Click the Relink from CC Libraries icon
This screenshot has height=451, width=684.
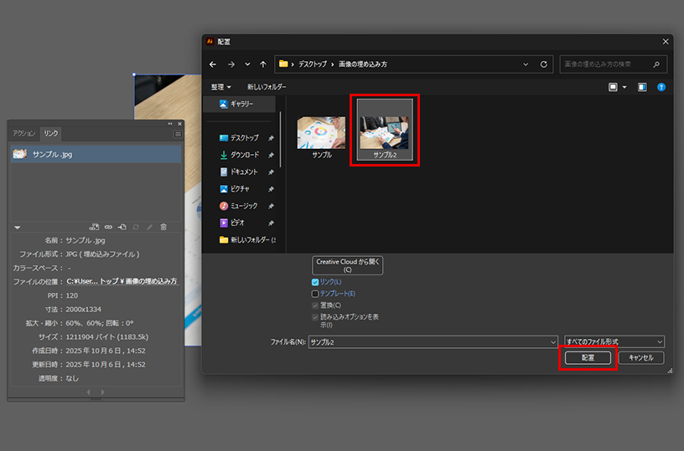click(94, 227)
